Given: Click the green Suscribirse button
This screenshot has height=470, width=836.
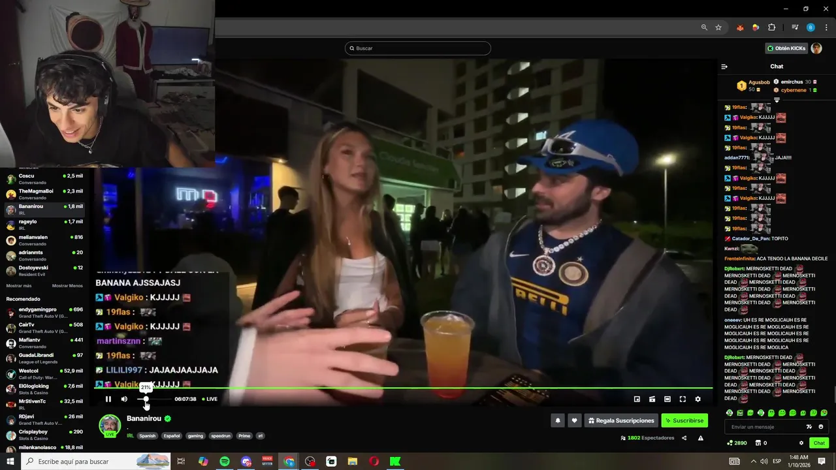Looking at the screenshot, I should point(684,420).
